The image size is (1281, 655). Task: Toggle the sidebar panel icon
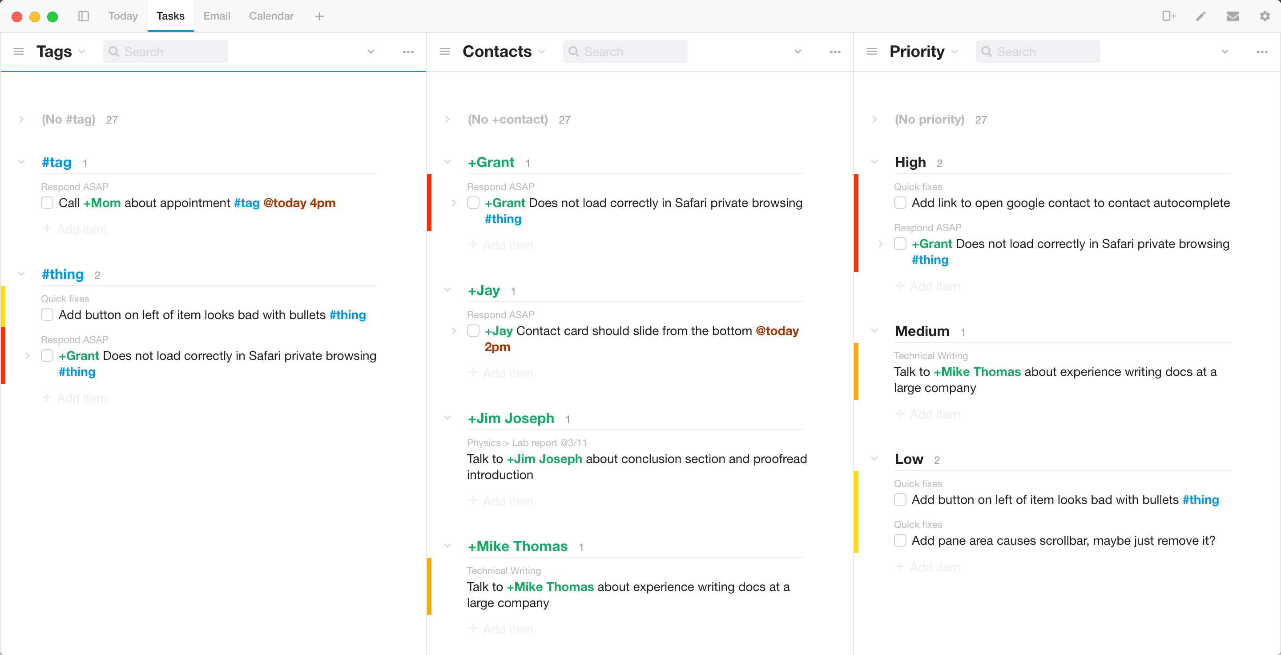coord(84,16)
